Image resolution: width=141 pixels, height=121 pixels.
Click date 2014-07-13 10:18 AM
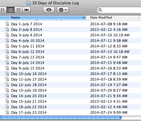pyautogui.click(x=110, y=52)
